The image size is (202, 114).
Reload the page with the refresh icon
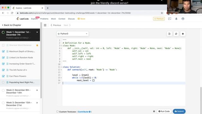click(x=12, y=13)
